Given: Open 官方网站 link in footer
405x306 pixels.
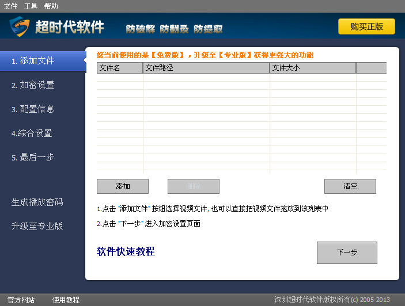Looking at the screenshot, I should point(21,300).
